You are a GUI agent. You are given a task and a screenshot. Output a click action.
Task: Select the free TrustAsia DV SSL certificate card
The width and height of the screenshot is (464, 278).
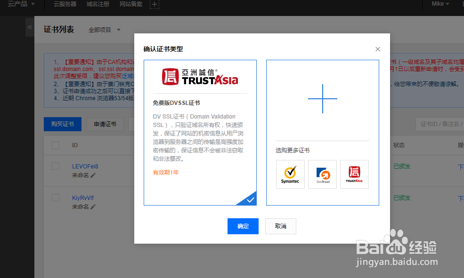(x=200, y=133)
